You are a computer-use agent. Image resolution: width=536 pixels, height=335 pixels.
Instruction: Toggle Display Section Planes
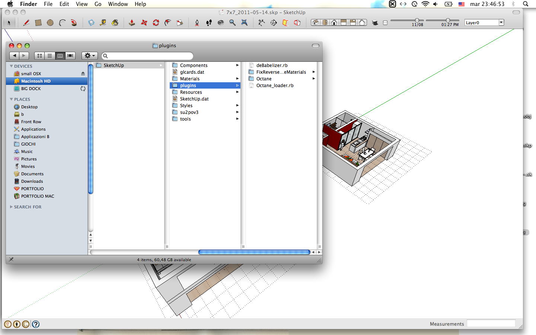[285, 23]
